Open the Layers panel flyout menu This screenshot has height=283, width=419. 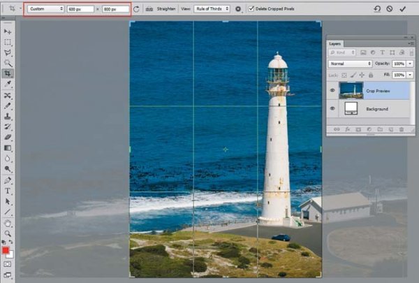(x=410, y=43)
